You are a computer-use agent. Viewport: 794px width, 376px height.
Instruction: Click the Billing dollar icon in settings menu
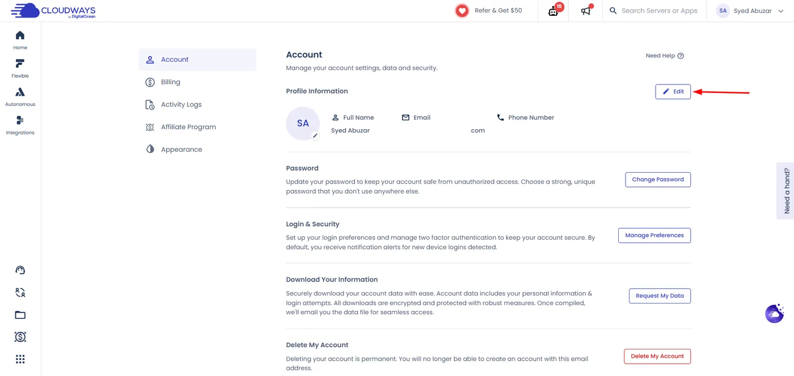[150, 82]
